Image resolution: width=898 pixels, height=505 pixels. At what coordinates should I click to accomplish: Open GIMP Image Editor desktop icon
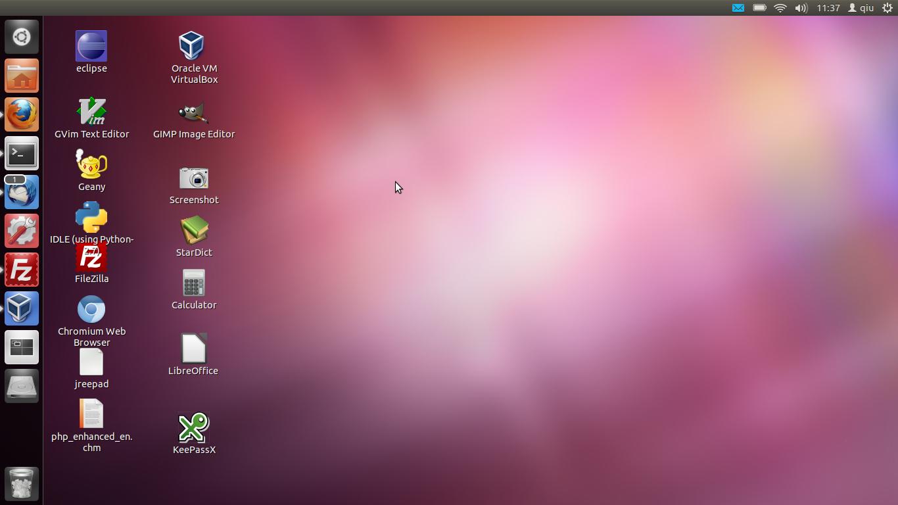[x=194, y=113]
